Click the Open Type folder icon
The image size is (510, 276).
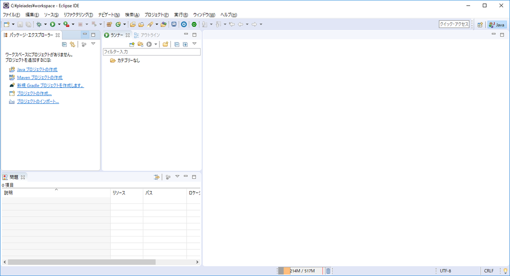click(x=133, y=24)
